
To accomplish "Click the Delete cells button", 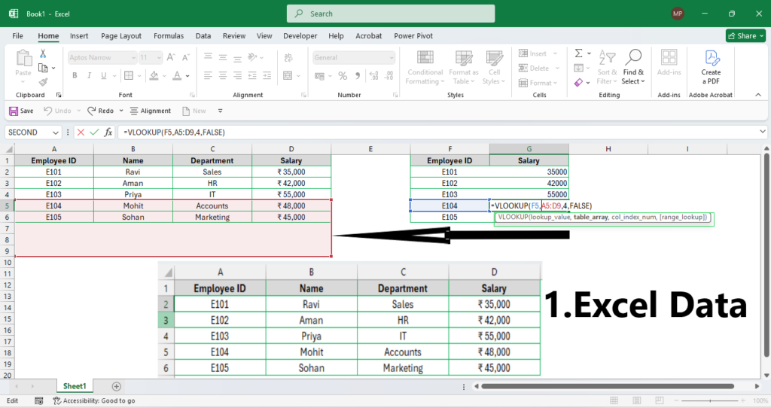I will click(539, 69).
